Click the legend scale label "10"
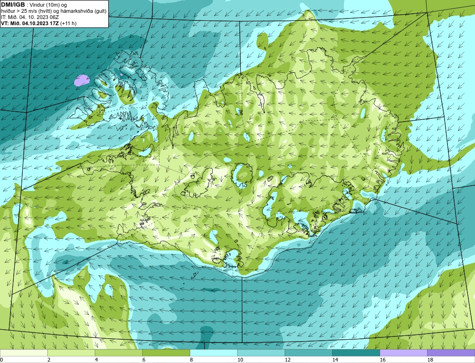The height and width of the screenshot is (363, 475). tap(240, 360)
